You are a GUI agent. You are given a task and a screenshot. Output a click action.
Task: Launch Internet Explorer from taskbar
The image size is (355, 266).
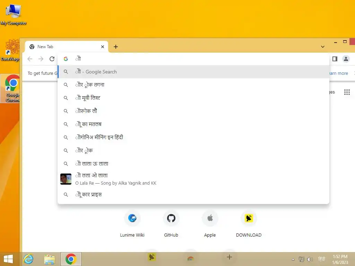[x=28, y=259]
